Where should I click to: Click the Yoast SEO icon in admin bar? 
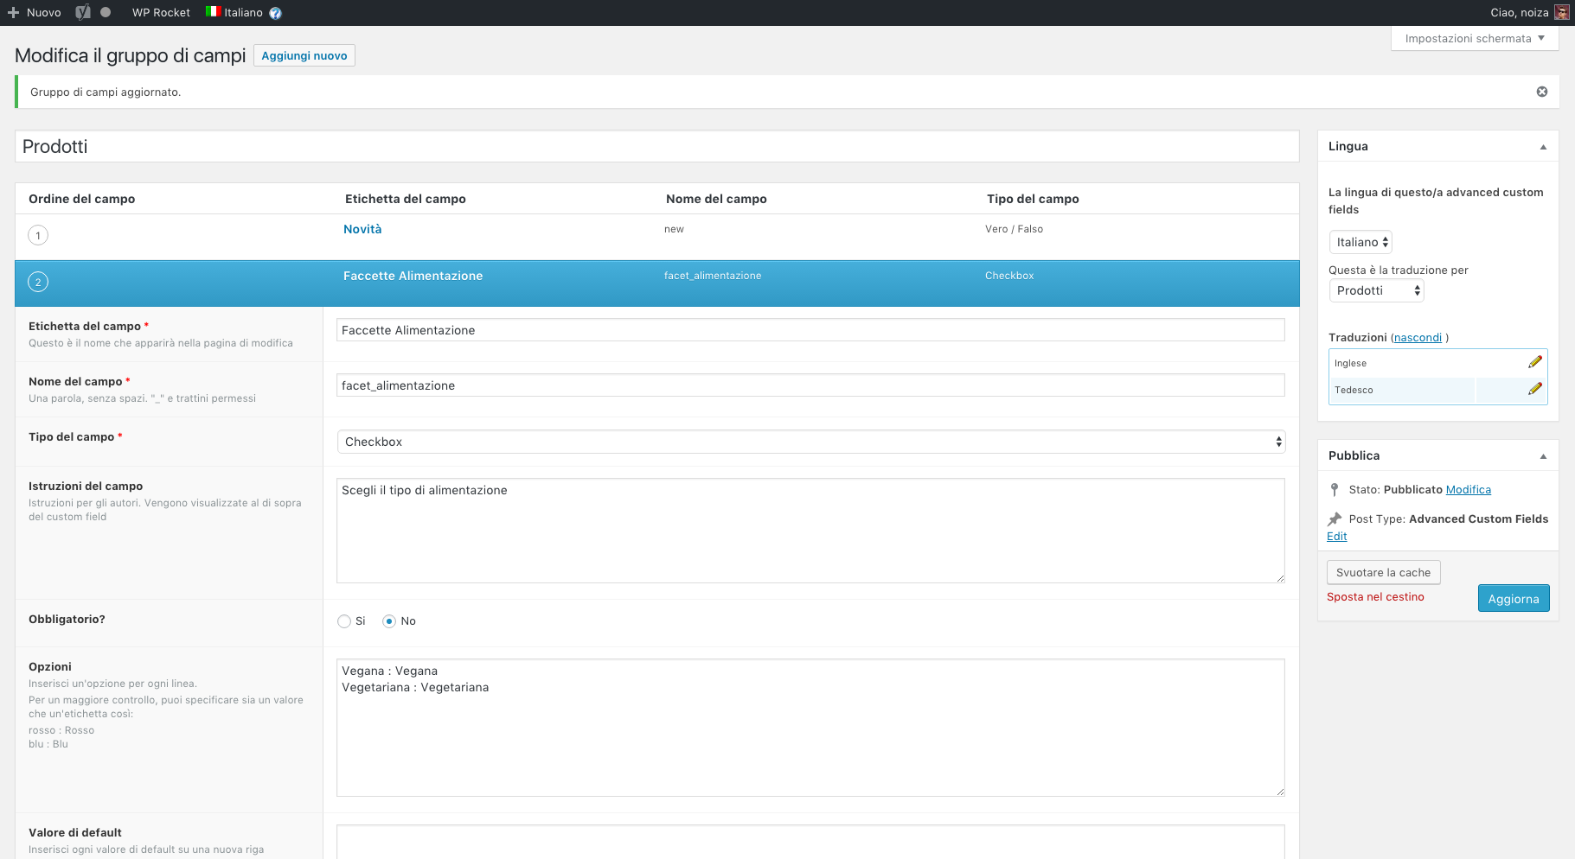[83, 12]
